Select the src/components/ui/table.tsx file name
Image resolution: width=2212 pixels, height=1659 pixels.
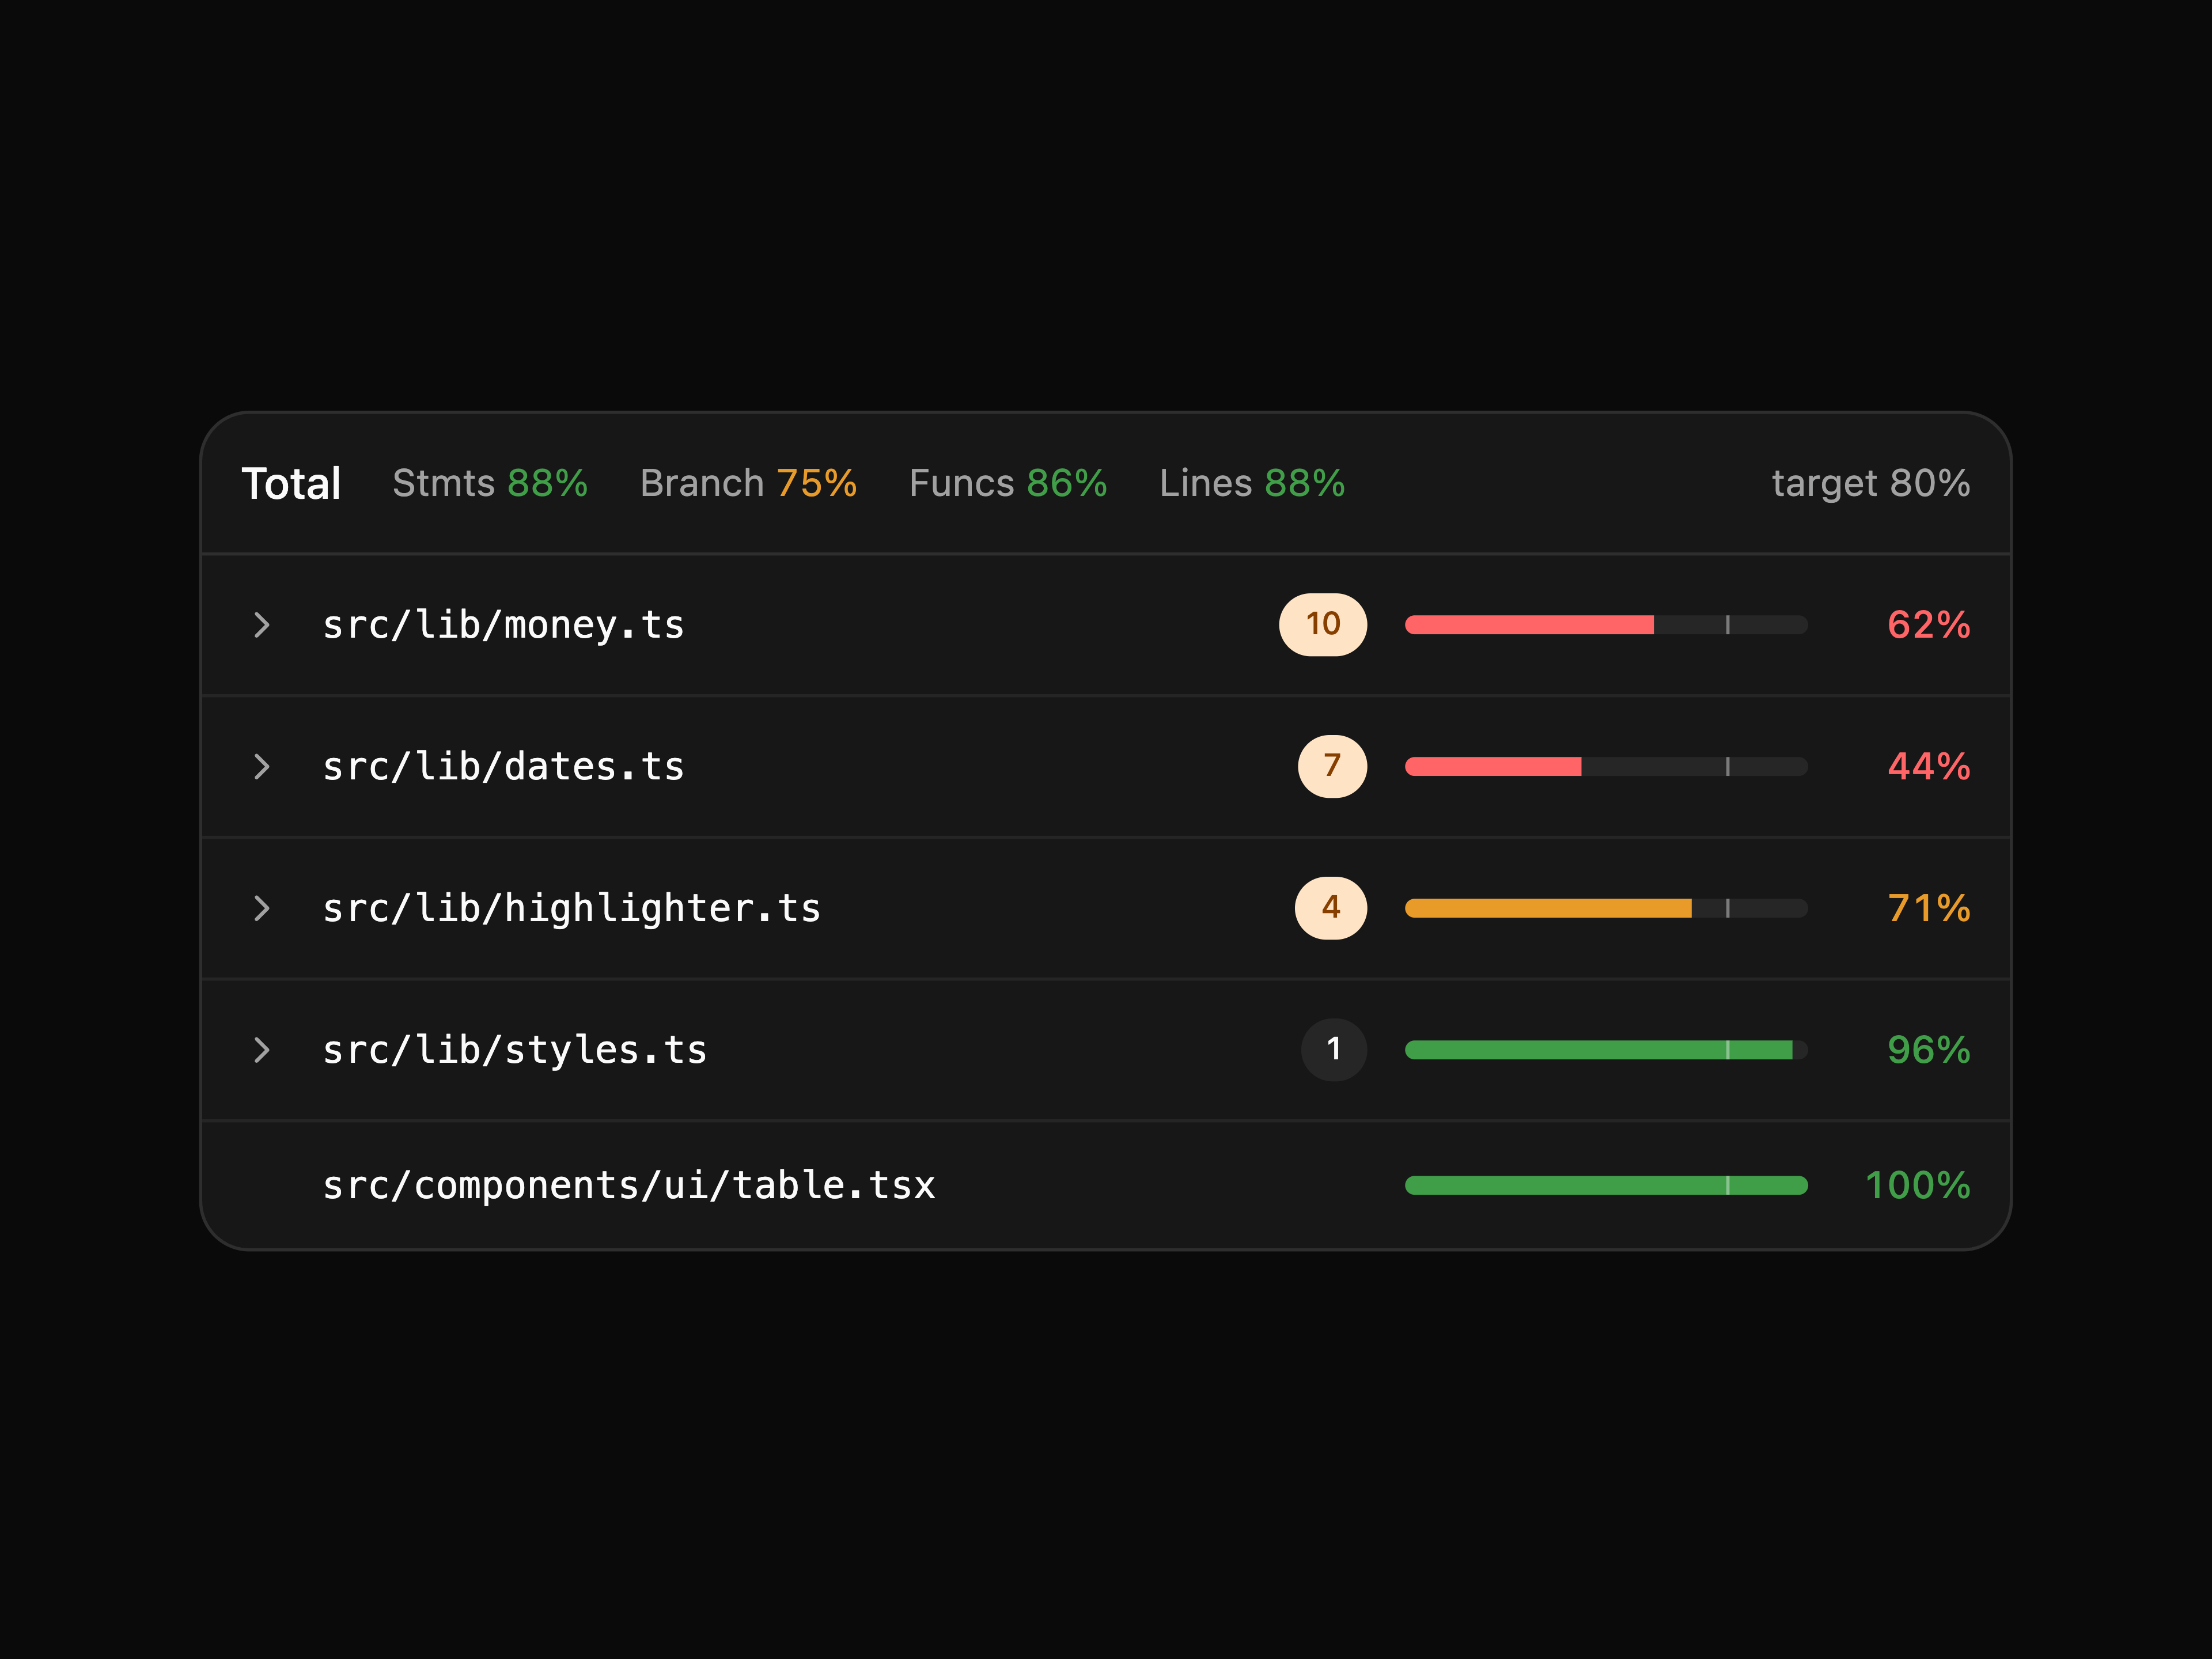[628, 1185]
